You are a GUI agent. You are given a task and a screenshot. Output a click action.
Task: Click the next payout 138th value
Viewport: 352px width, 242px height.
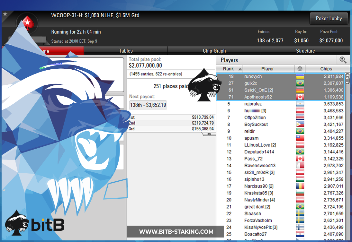tap(148, 105)
